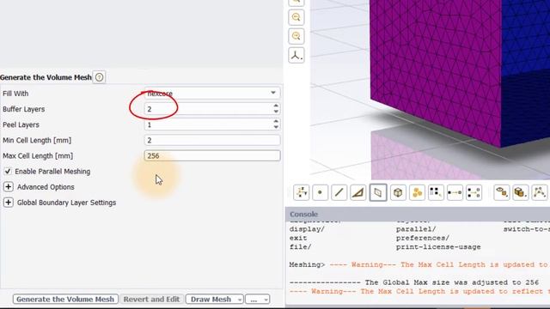Screen dimensions: 550x309
Task: Click the "exit" console entry
Action: 298,239
